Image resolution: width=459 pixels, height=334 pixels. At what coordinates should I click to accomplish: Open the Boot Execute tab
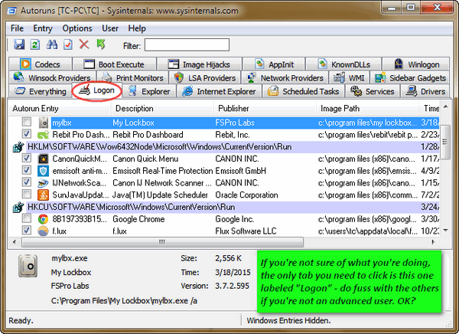[x=115, y=64]
